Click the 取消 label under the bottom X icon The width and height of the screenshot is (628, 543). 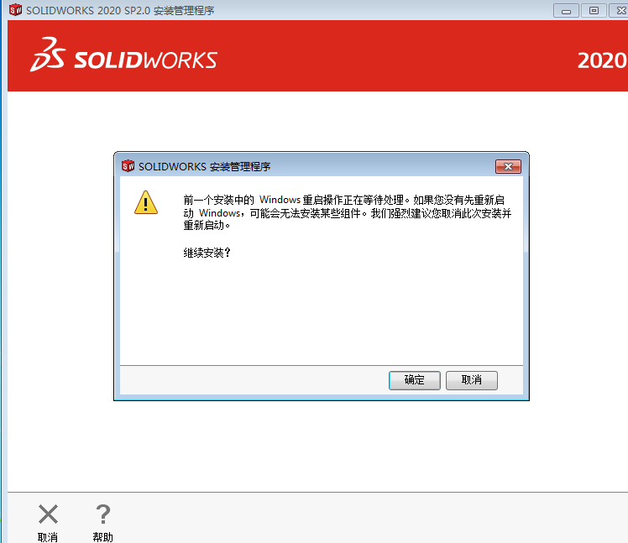tap(48, 537)
